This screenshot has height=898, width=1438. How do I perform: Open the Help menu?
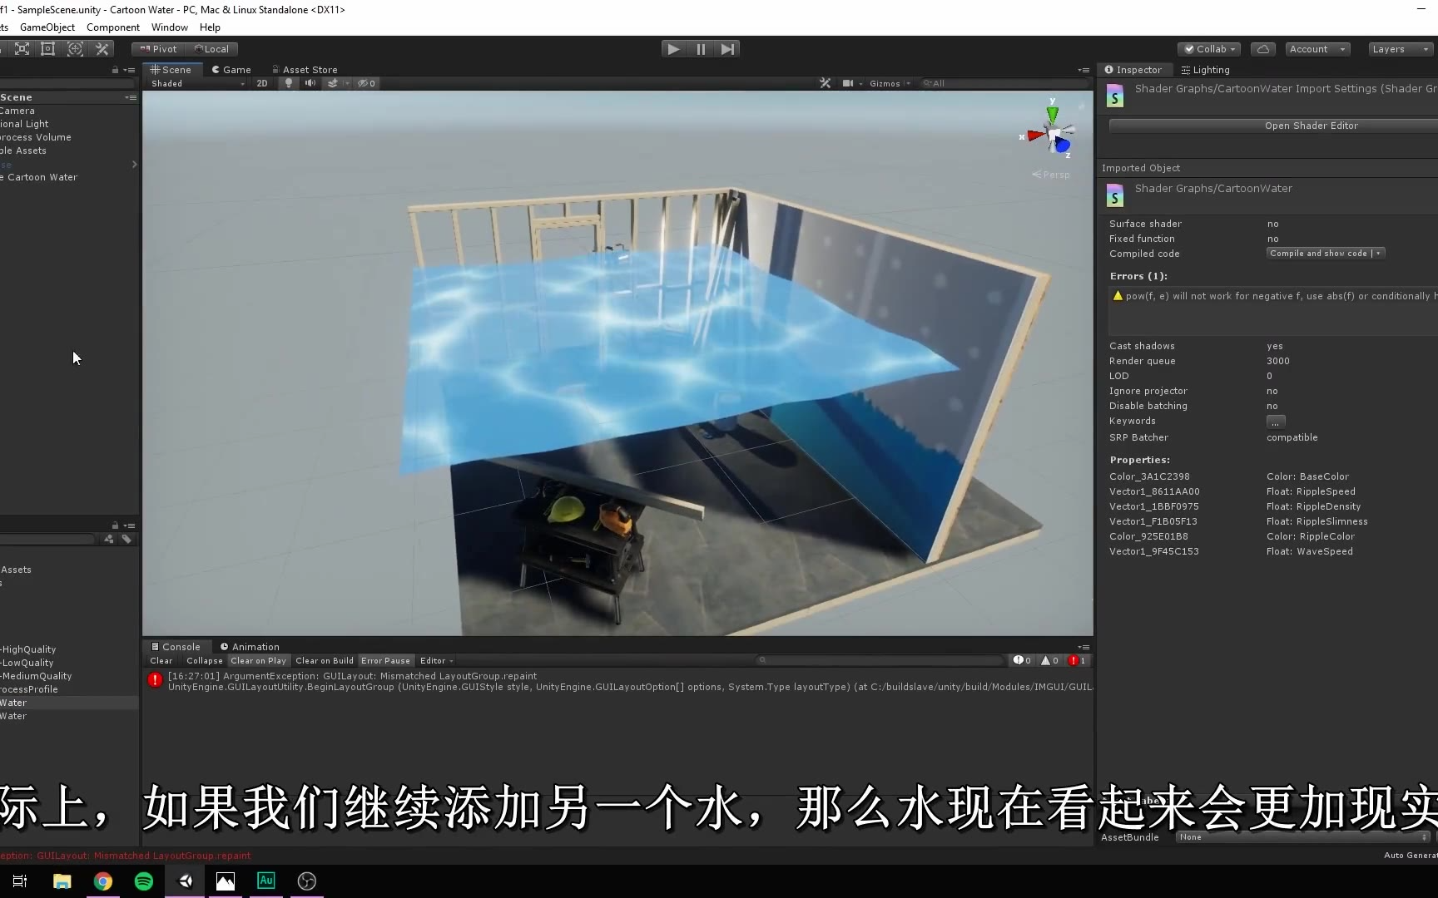pyautogui.click(x=210, y=27)
